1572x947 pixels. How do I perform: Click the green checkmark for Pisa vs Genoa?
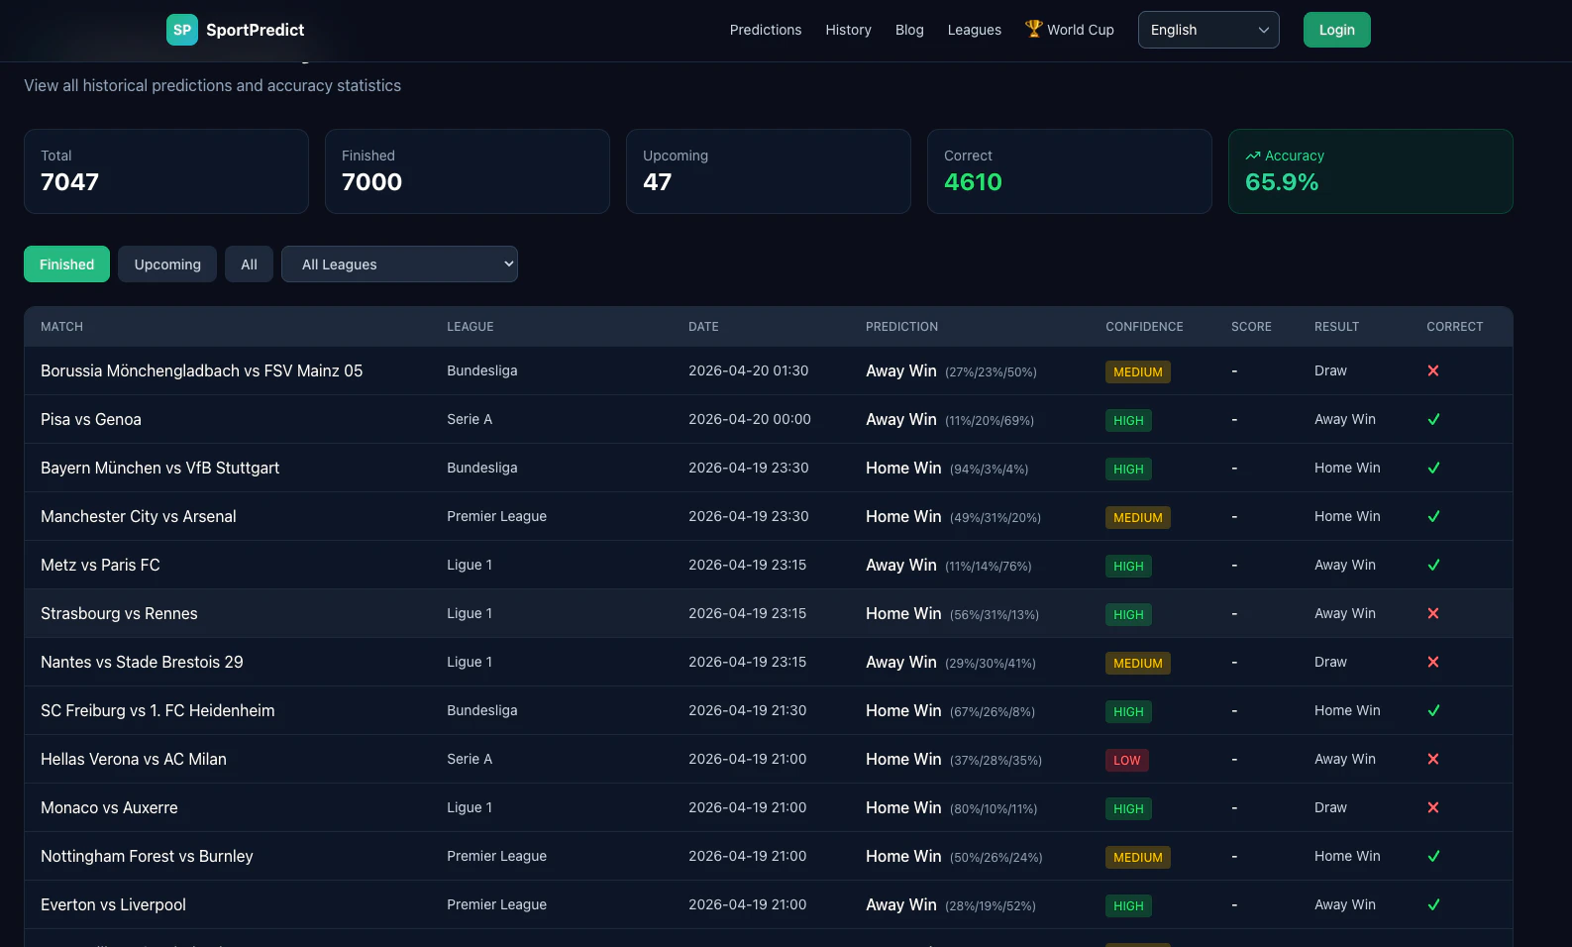[1433, 419]
